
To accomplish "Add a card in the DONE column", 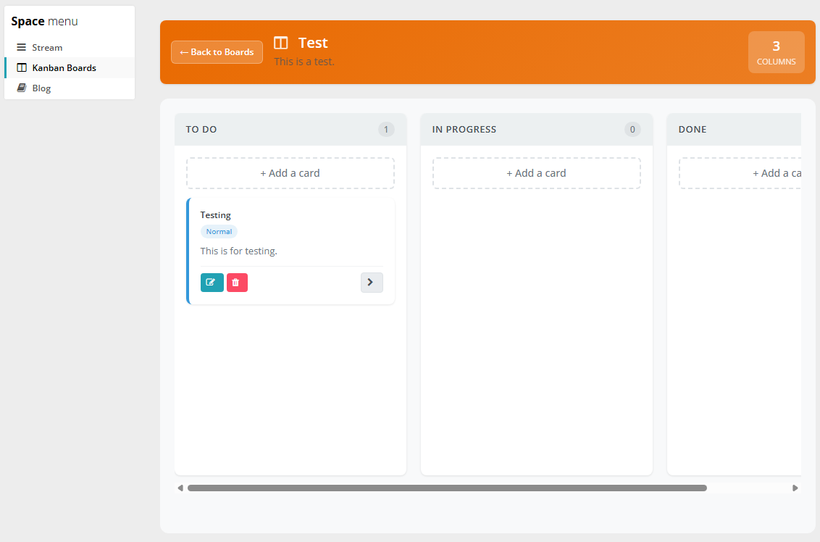I will pos(740,173).
